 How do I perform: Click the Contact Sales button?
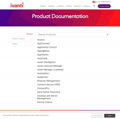click(x=104, y=6)
